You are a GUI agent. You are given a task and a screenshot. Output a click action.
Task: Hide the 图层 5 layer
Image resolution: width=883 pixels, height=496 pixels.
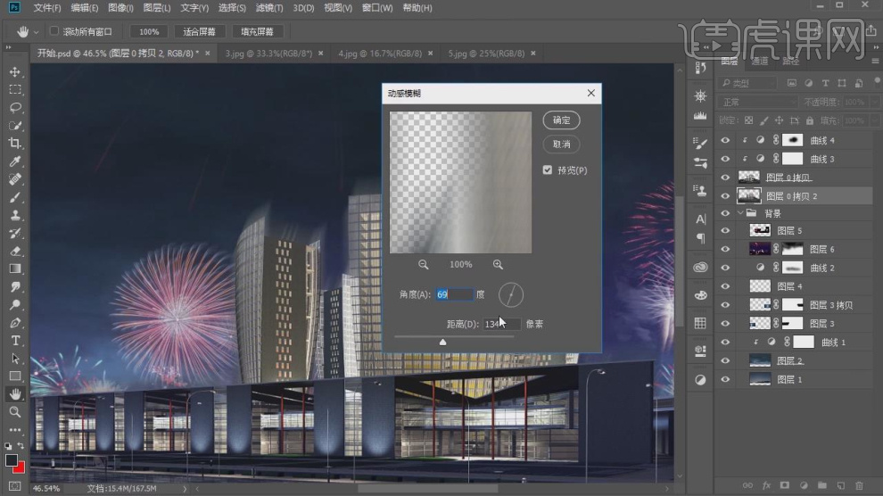pos(724,230)
